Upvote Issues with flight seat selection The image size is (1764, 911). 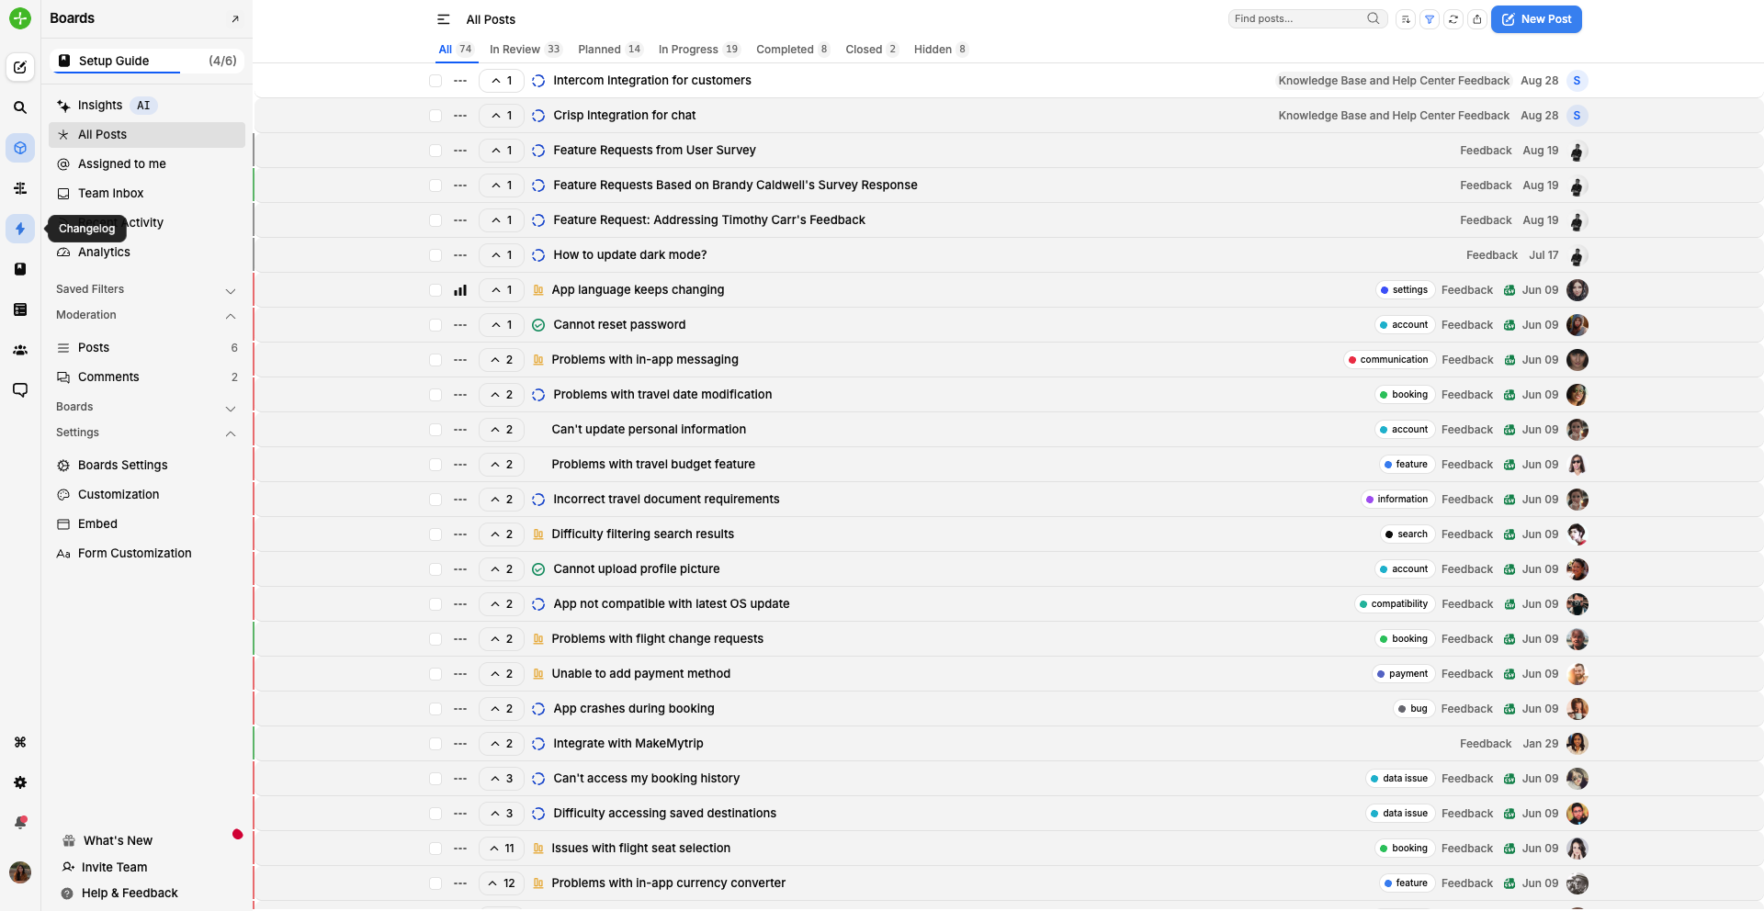tap(502, 849)
